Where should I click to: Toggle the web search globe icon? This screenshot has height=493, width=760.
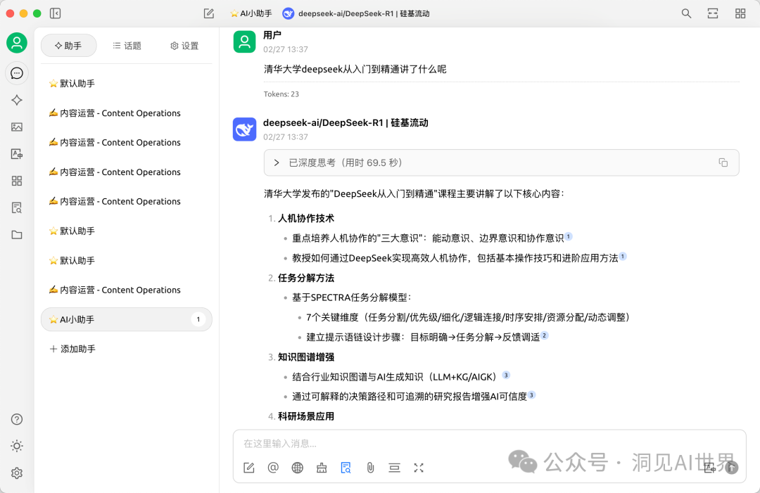click(x=297, y=468)
